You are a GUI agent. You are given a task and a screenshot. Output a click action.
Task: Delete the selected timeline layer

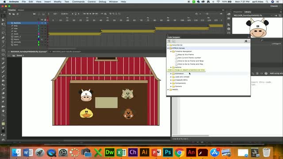pos(18,14)
